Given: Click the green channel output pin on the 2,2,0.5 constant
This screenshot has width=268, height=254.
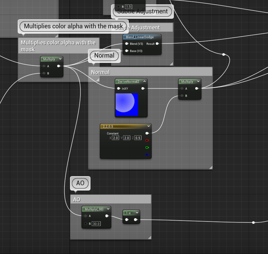Looking at the screenshot, I should click(147, 148).
